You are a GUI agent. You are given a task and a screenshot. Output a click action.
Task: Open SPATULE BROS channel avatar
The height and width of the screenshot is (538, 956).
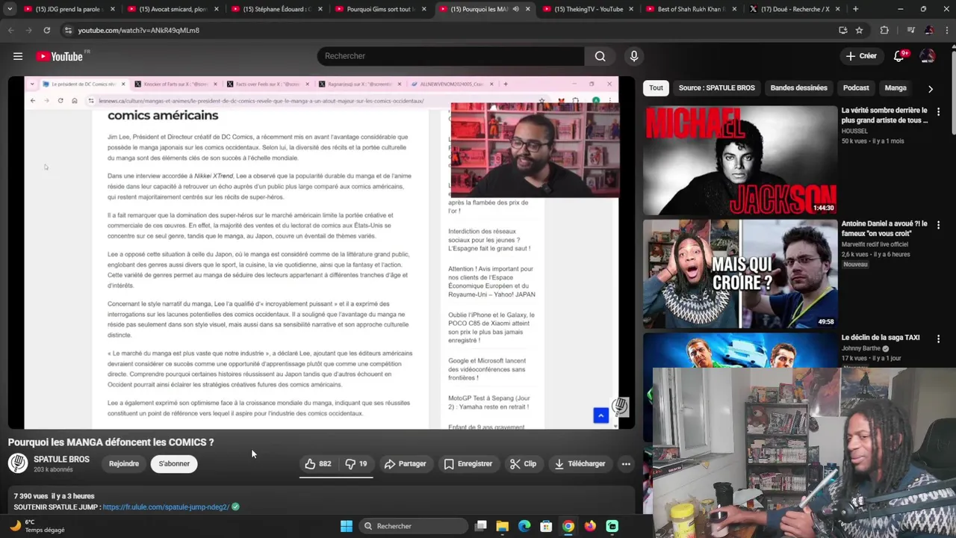[x=18, y=463]
